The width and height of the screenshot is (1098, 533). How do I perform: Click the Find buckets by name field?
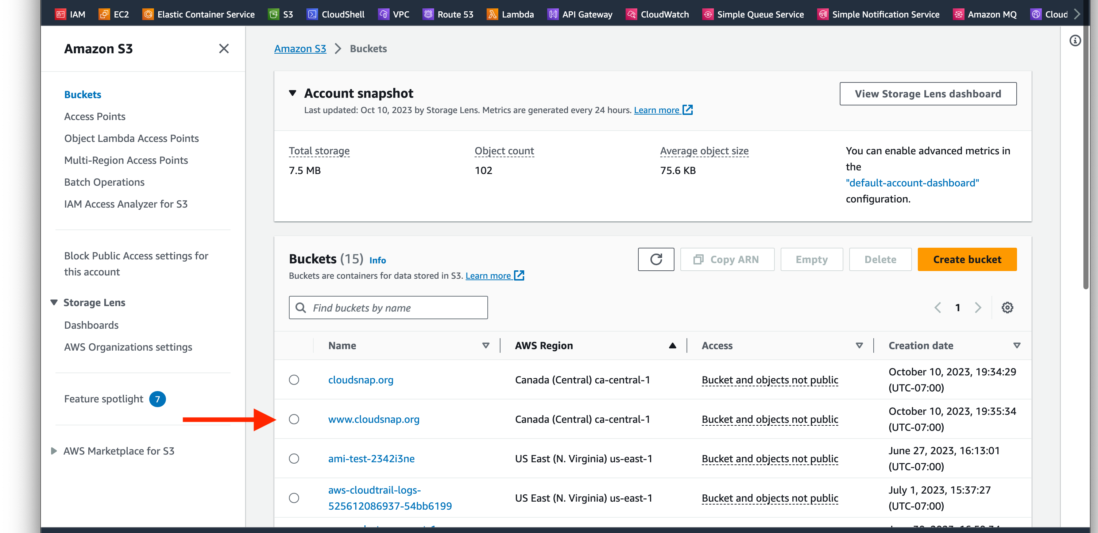coord(388,308)
